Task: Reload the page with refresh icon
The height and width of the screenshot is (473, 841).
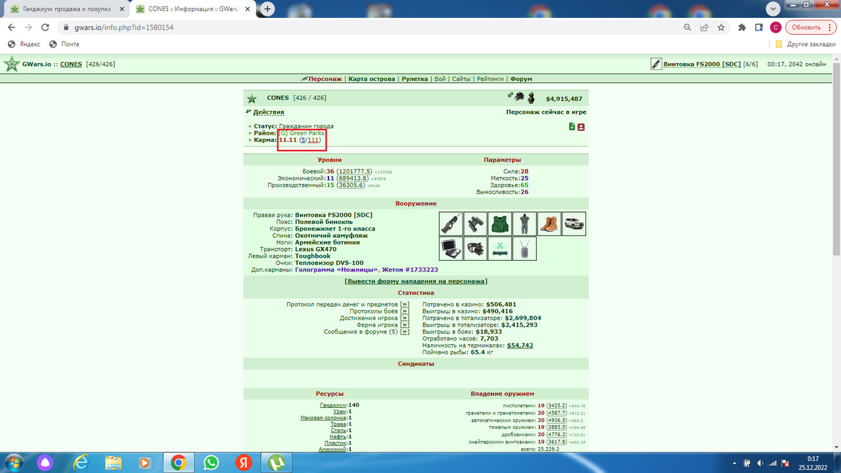Action: (45, 28)
